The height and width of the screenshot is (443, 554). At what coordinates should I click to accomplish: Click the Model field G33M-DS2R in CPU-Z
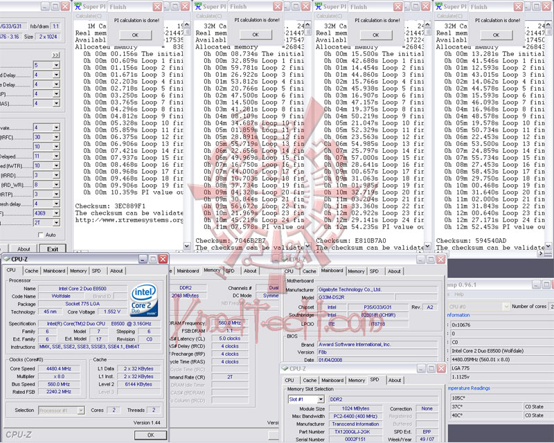tap(356, 298)
